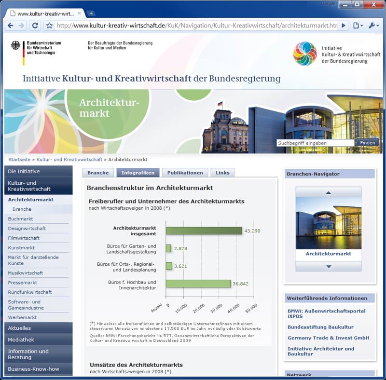
Task: Click the browser forward arrow
Action: click(x=21, y=26)
